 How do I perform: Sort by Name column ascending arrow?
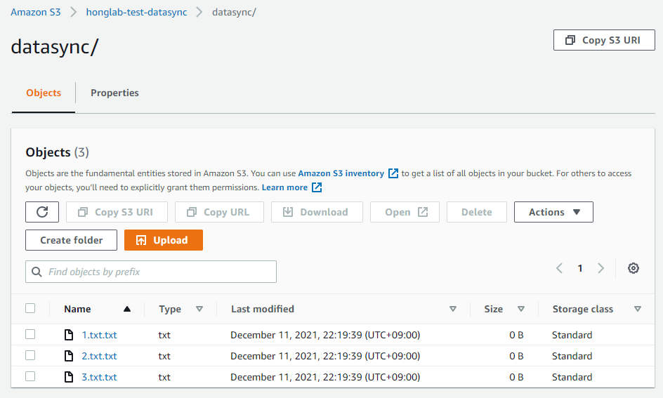point(127,309)
